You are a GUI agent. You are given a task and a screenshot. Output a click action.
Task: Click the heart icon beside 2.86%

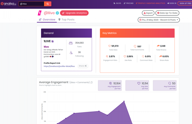125,56
